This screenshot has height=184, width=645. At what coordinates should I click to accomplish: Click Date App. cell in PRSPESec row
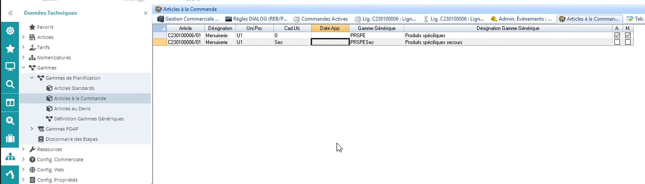pyautogui.click(x=330, y=42)
